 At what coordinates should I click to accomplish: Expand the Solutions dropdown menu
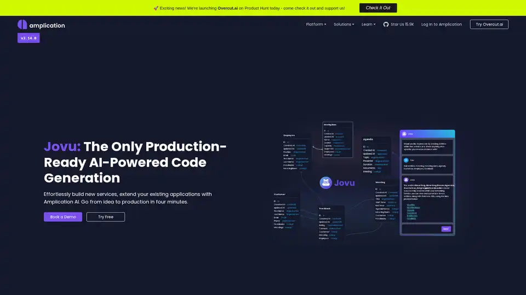click(x=344, y=25)
